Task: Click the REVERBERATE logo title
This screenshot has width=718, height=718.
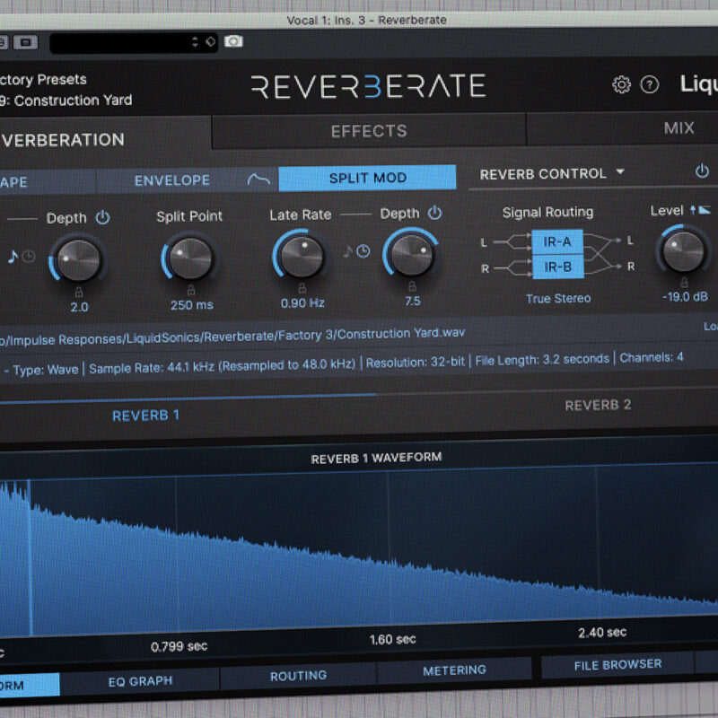Action: pos(369,86)
